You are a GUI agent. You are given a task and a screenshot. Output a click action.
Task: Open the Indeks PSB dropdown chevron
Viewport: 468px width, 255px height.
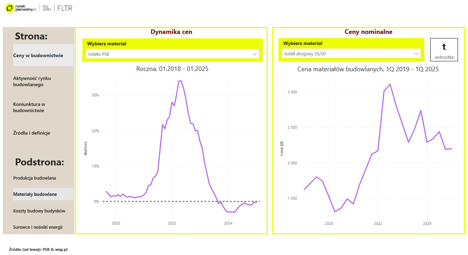pyautogui.click(x=255, y=54)
